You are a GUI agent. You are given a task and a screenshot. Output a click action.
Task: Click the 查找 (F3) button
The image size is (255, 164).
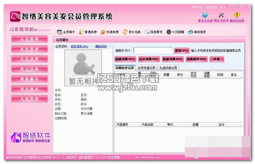click(181, 50)
